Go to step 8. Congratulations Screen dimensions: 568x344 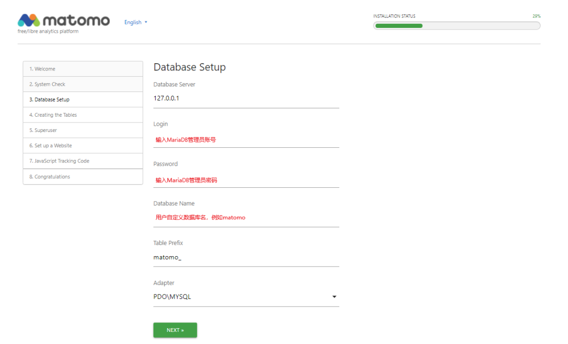pyautogui.click(x=83, y=177)
